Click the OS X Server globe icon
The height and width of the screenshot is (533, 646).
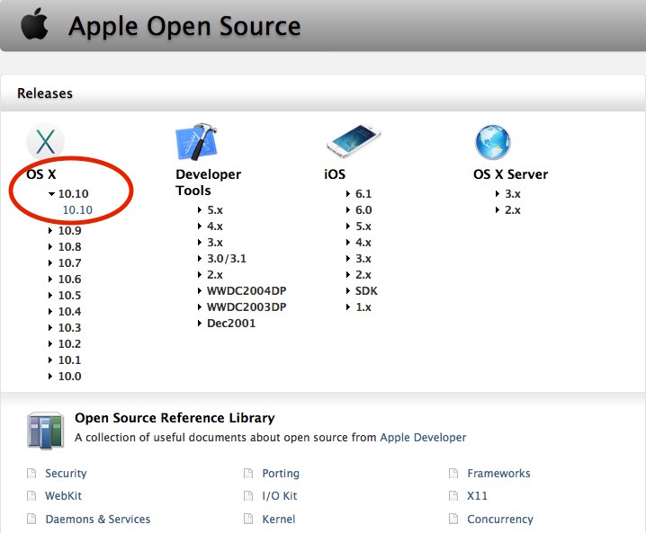pos(493,142)
